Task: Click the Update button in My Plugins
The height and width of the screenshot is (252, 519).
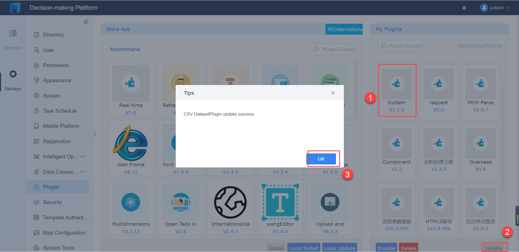Action: 493,248
